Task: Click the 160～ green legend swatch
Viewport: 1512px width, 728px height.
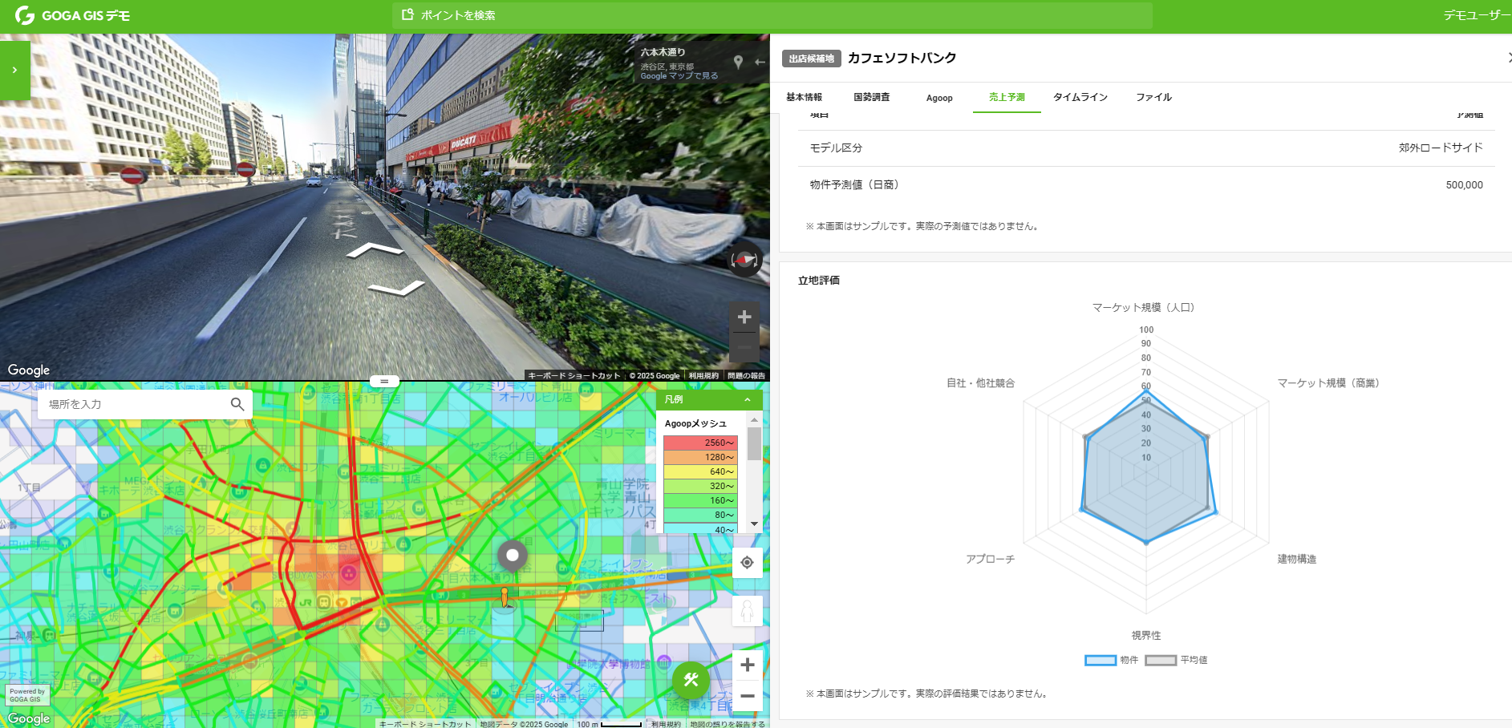Action: (700, 500)
